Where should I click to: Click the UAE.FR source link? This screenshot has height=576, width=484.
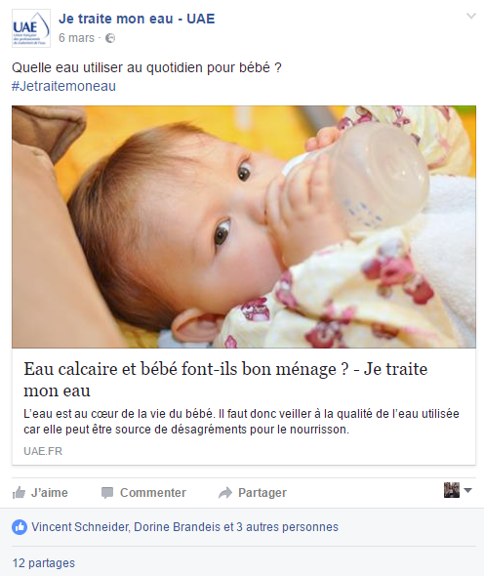43,451
